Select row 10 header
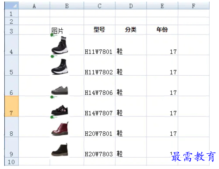Viewport: 219px width, 169px height. (12, 162)
